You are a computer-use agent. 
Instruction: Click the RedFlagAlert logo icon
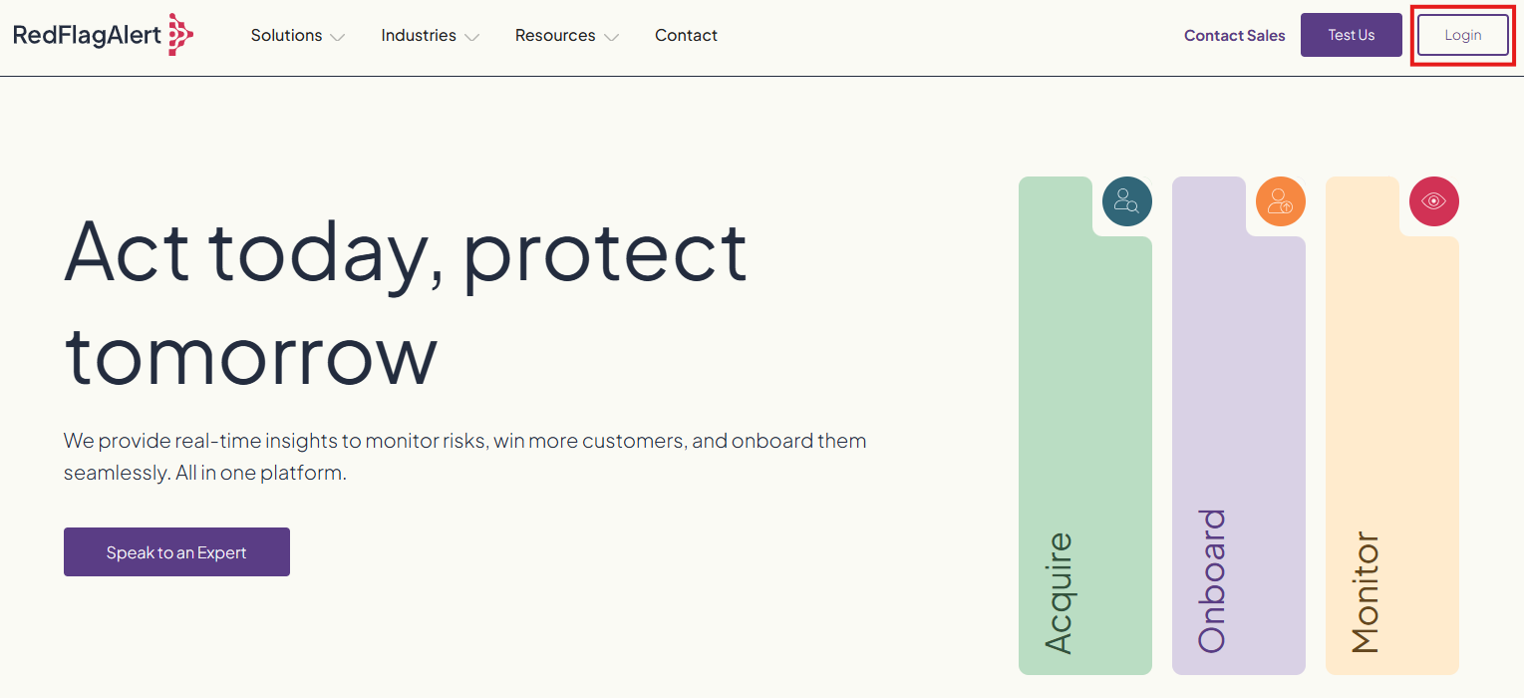pos(180,35)
